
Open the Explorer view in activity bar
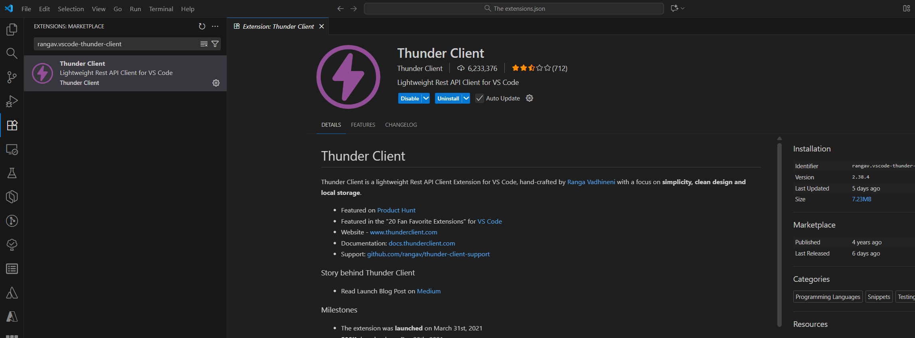point(12,29)
